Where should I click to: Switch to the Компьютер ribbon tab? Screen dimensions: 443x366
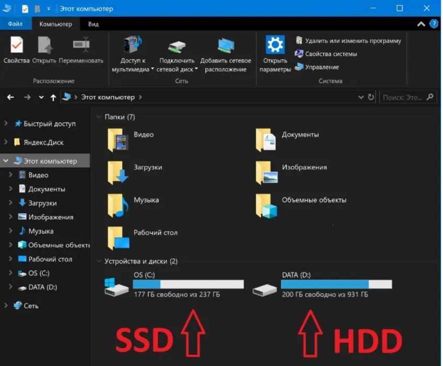coord(55,24)
